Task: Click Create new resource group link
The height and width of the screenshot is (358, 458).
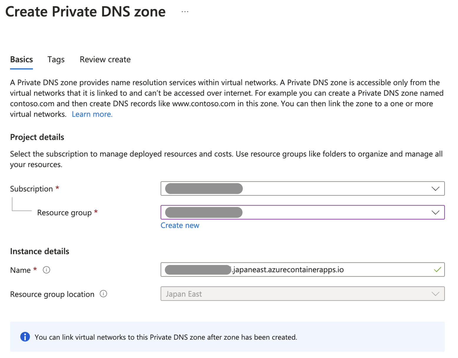Action: [180, 226]
